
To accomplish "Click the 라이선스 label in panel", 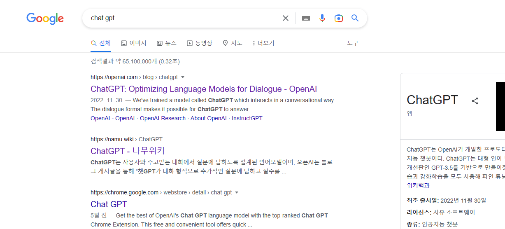I will (x=419, y=213).
